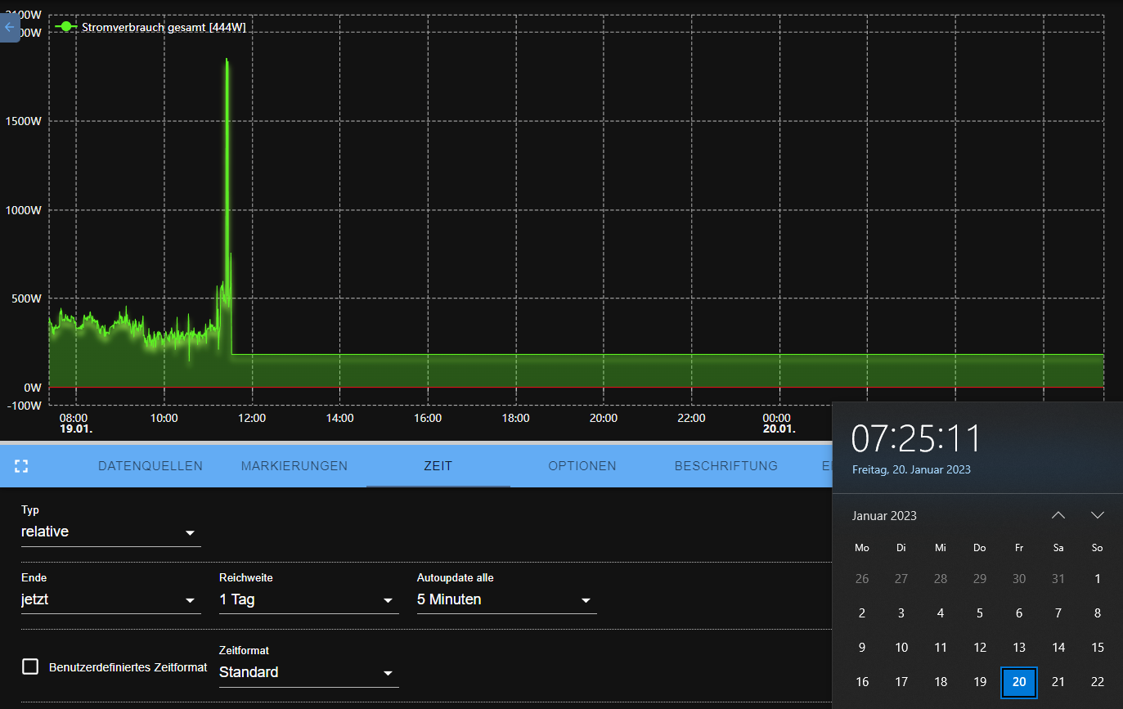Click the back arrow button at top left

pos(9,27)
